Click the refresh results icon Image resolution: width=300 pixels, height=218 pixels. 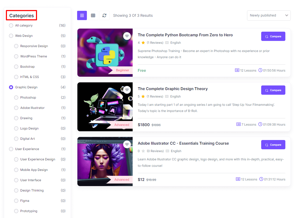coord(104,15)
